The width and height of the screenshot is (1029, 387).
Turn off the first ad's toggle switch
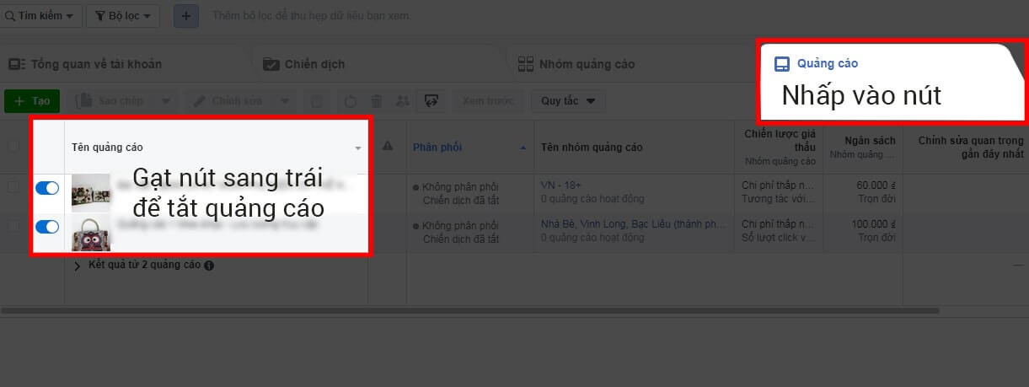(x=47, y=188)
